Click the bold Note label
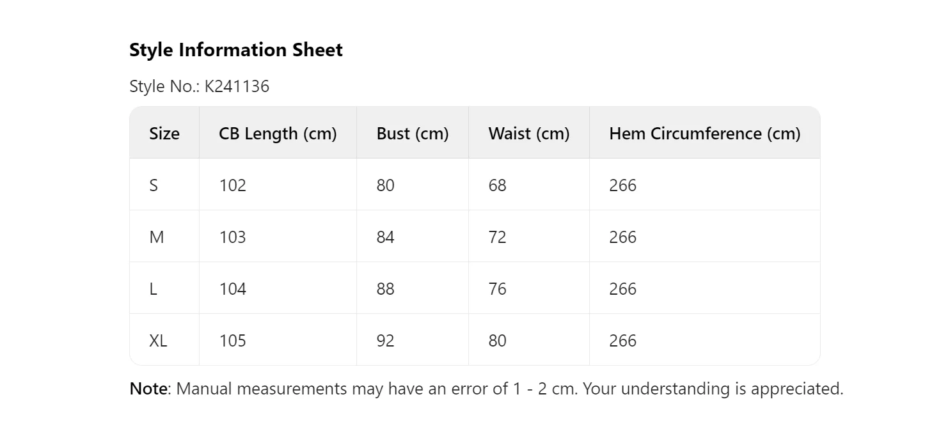941x429 pixels. [x=148, y=389]
